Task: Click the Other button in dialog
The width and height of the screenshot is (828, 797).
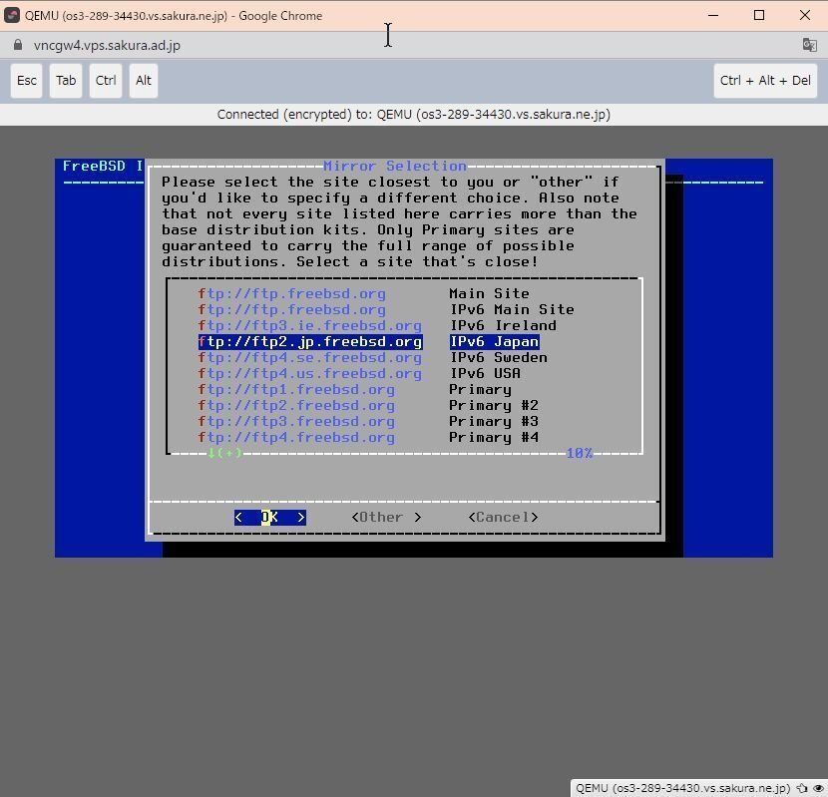Action: tap(386, 517)
